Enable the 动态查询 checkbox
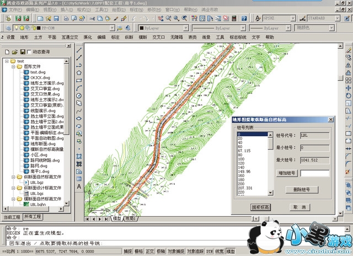 (x=29, y=51)
